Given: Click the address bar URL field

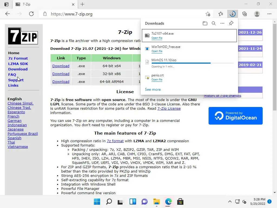Looking at the screenshot, I should 122,14.
